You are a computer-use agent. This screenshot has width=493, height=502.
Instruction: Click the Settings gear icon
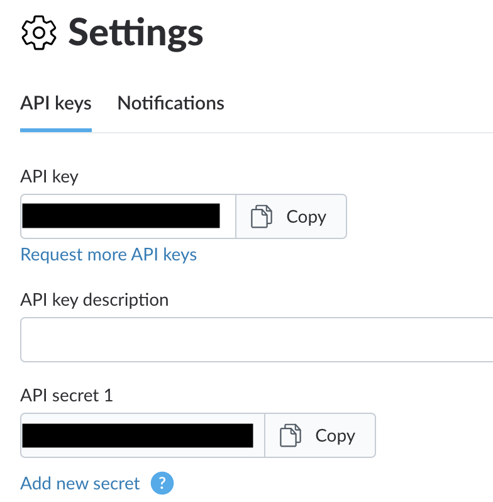39,33
